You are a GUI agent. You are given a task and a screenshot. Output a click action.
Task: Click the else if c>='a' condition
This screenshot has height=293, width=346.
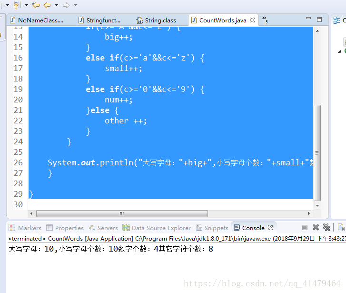coord(145,58)
